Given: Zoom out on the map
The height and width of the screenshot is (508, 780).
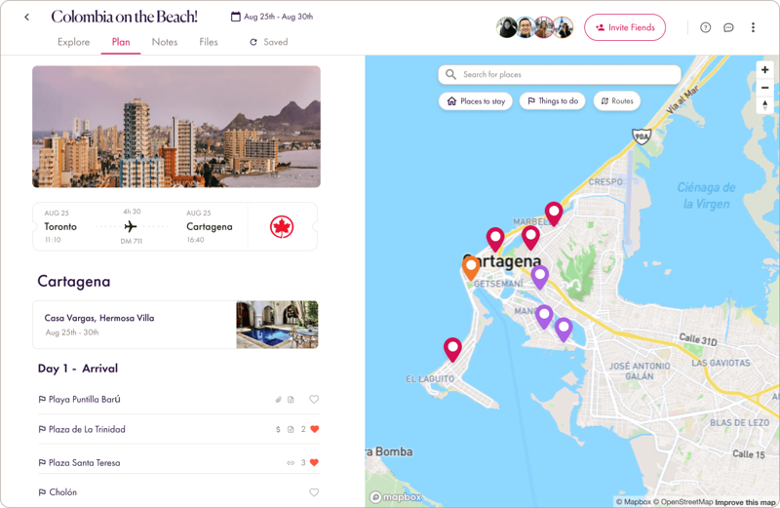Looking at the screenshot, I should 765,88.
